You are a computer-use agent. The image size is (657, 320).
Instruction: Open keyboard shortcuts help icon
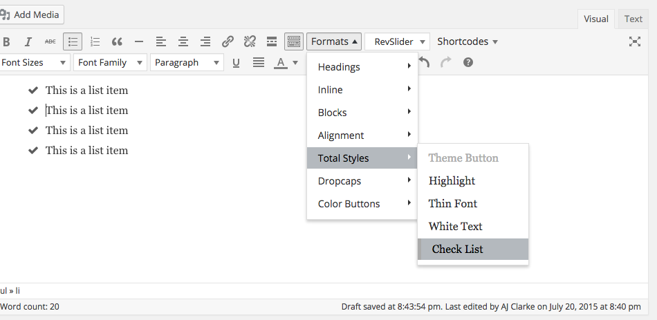click(468, 62)
